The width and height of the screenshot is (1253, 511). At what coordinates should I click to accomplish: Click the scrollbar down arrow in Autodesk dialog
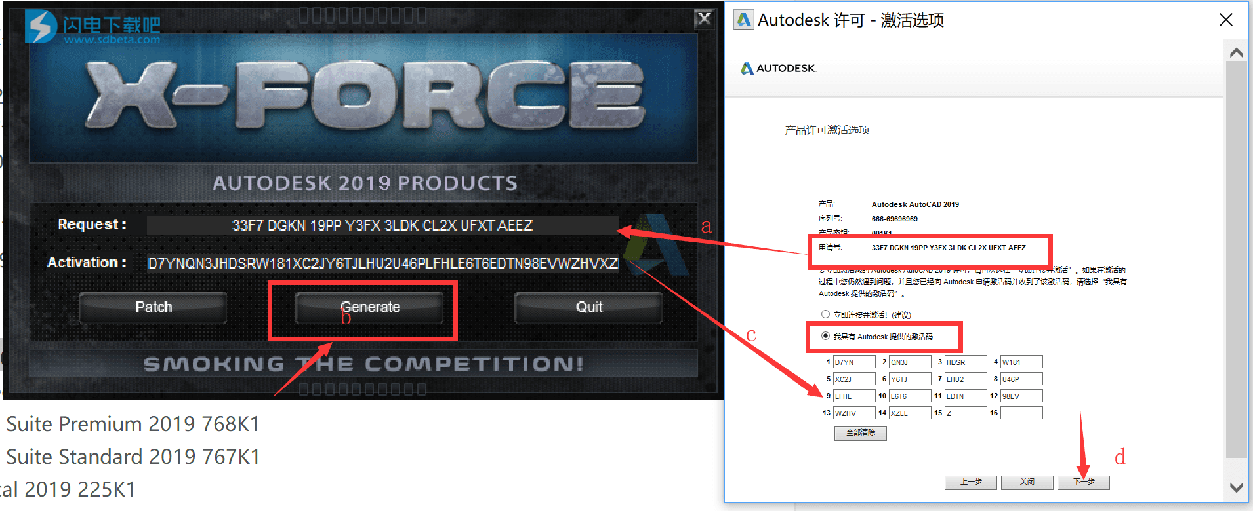tap(1237, 487)
